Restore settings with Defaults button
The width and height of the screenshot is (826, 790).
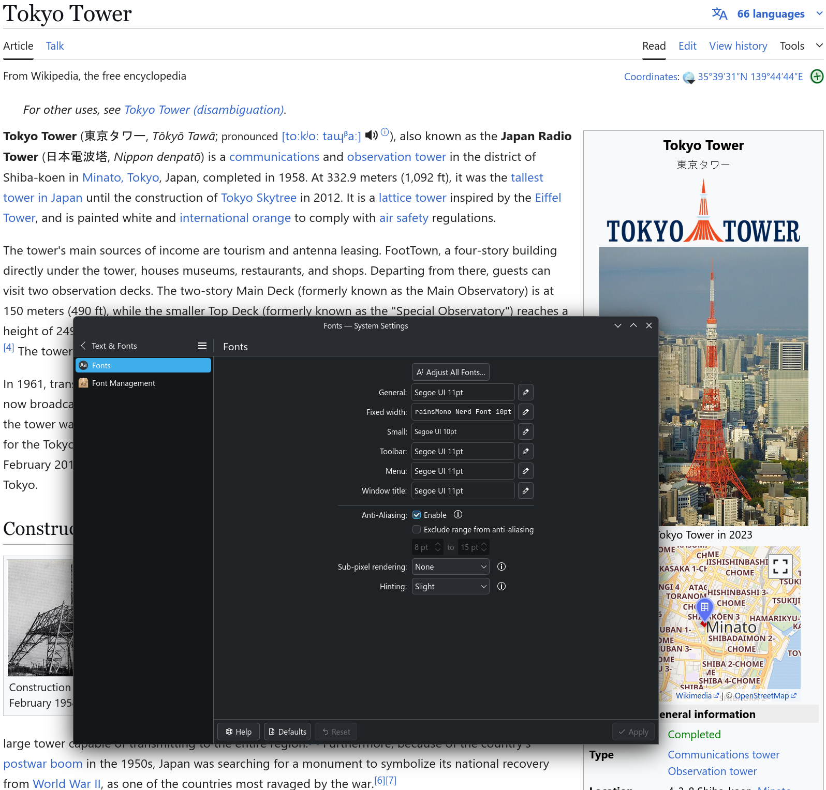287,732
